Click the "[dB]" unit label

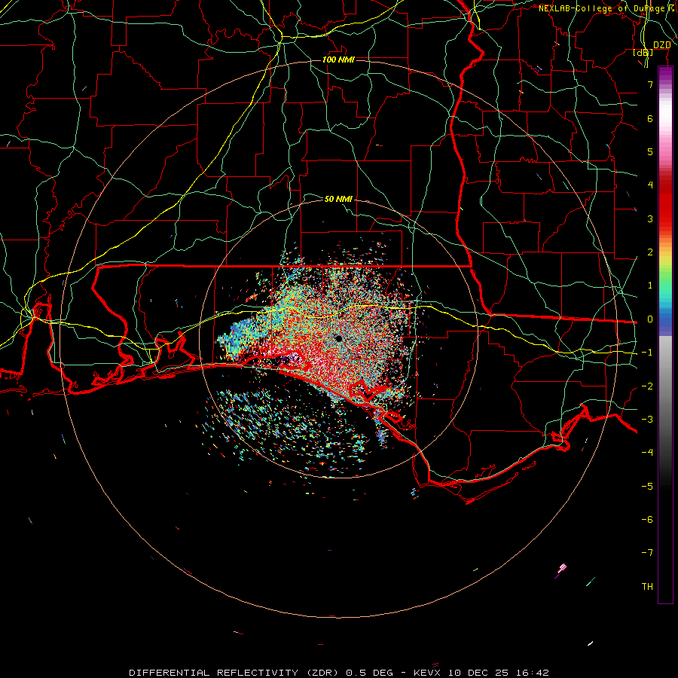coord(643,53)
